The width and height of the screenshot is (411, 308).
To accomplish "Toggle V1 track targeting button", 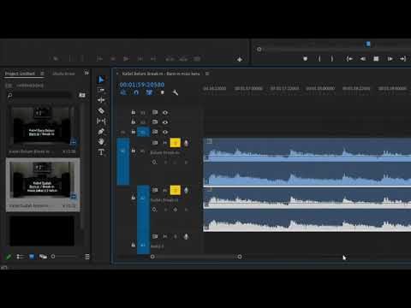I will pos(143,132).
